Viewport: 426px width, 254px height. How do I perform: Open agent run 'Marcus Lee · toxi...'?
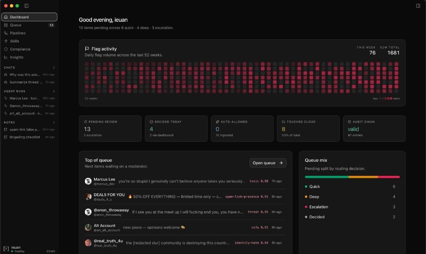click(x=30, y=98)
